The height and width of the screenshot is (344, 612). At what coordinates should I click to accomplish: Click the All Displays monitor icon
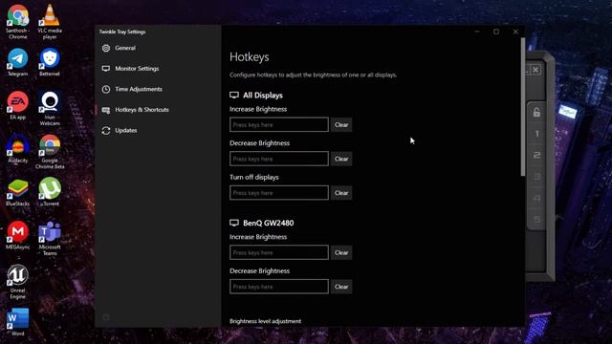[234, 96]
